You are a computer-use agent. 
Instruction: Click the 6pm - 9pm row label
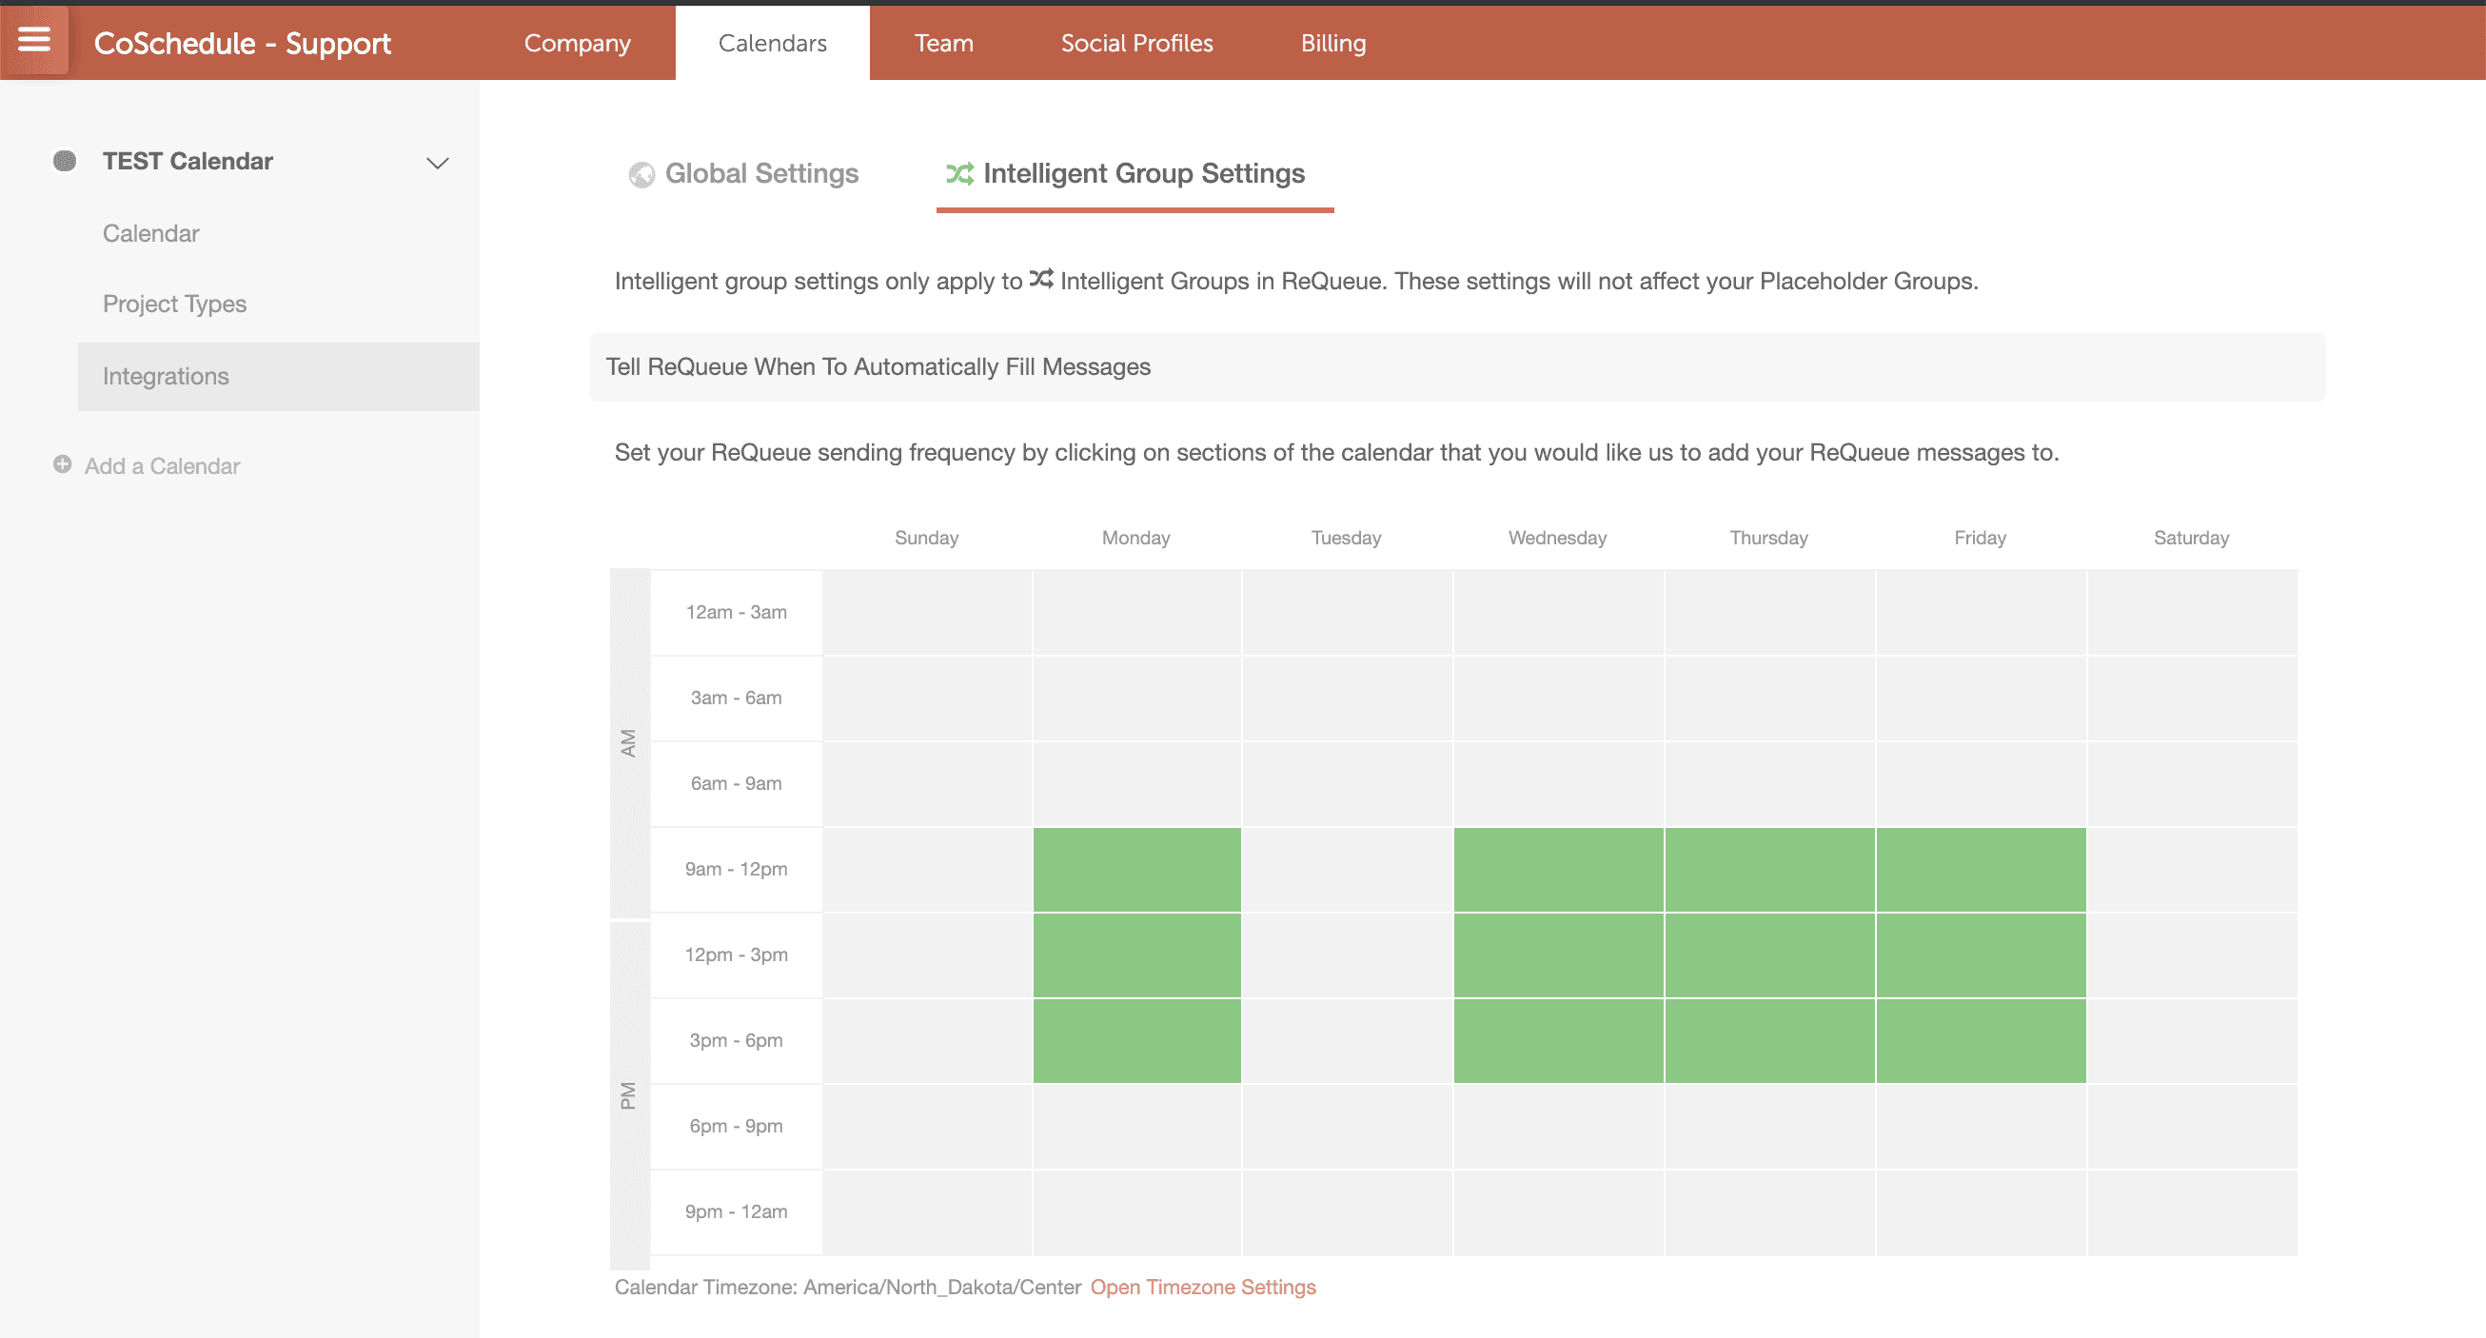(x=737, y=1127)
